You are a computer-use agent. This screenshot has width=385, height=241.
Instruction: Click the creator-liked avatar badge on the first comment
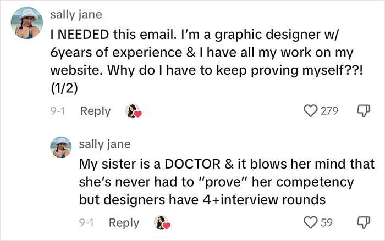click(x=134, y=111)
